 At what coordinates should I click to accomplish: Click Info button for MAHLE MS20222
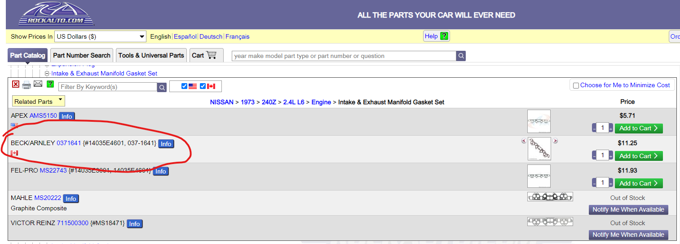(x=71, y=199)
